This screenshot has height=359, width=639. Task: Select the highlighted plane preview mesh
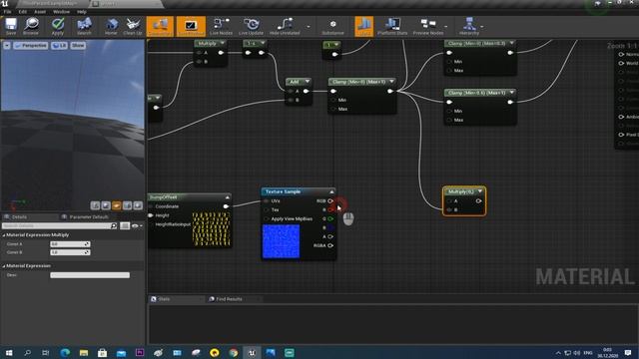pyautogui.click(x=117, y=205)
